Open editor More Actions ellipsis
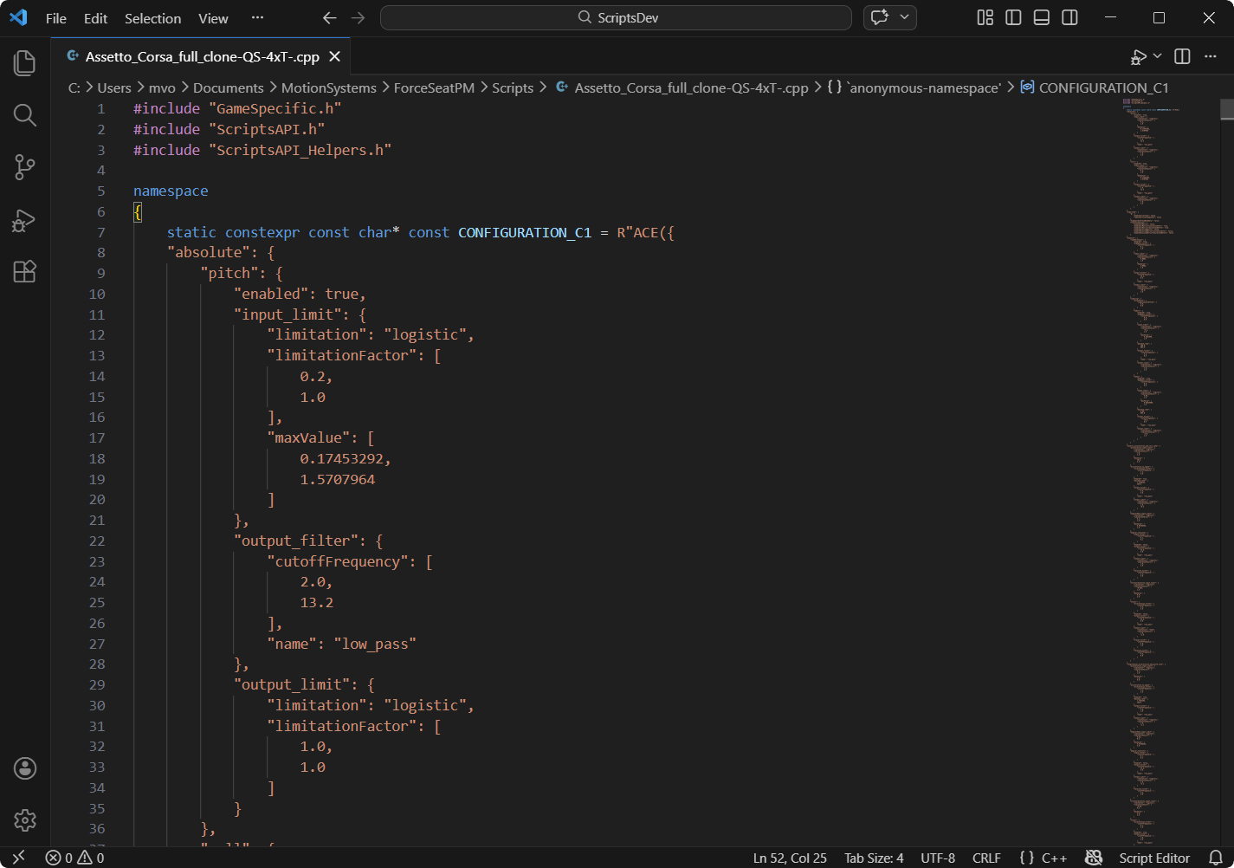Viewport: 1234px width, 868px height. 1211,56
